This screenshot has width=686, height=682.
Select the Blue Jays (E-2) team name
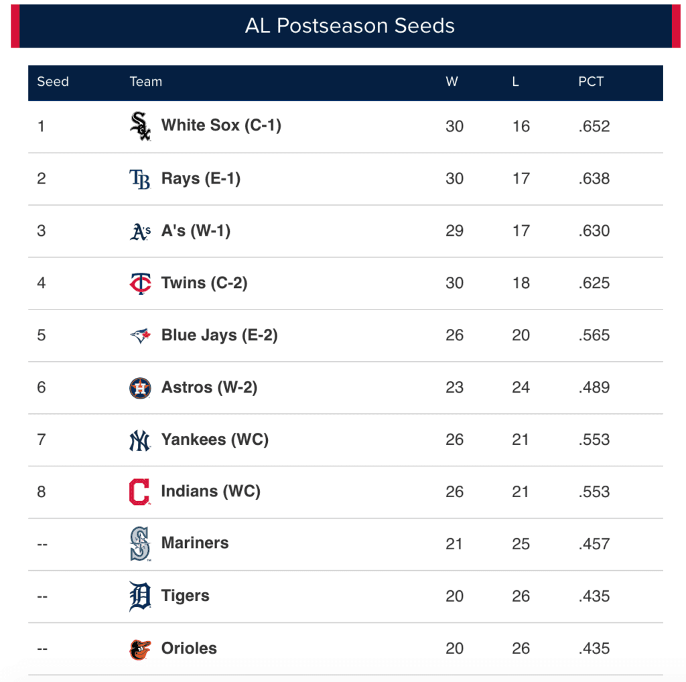[x=219, y=335]
